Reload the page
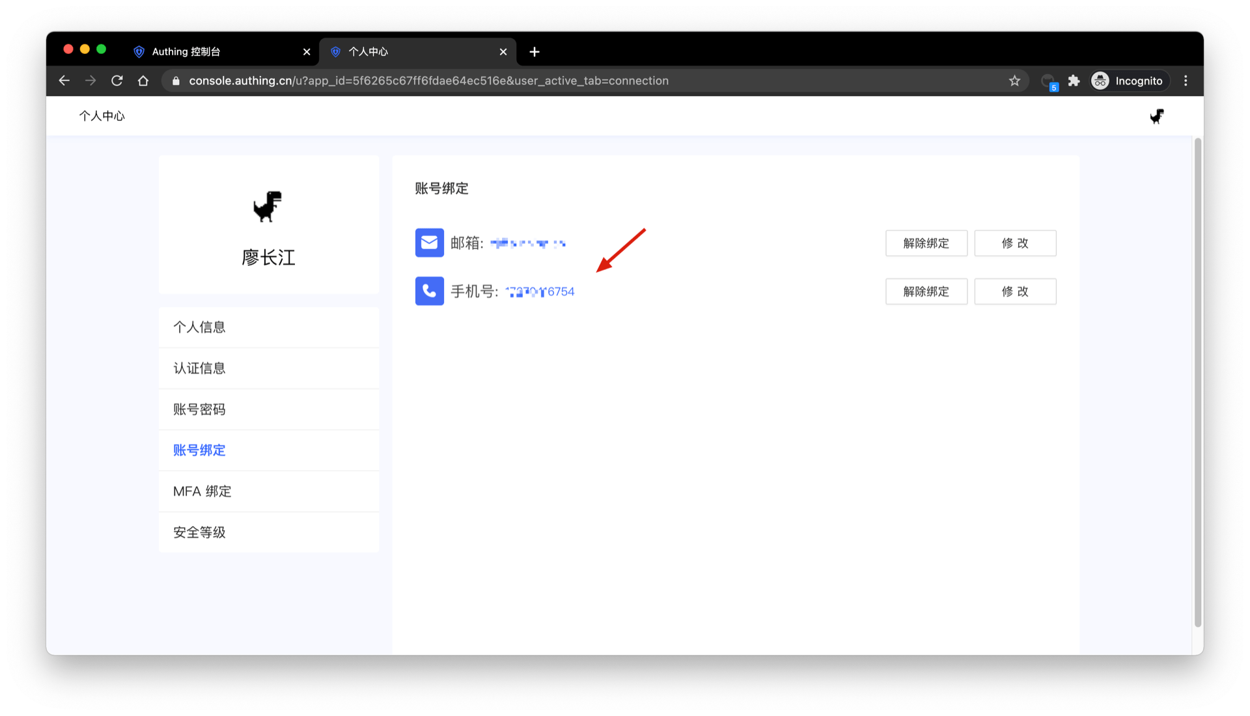1250x716 pixels. point(117,81)
